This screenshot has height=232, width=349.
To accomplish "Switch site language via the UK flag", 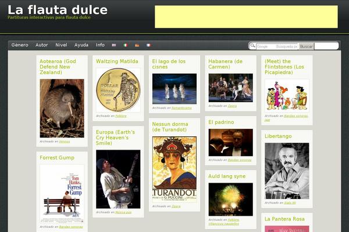I will 114,45.
